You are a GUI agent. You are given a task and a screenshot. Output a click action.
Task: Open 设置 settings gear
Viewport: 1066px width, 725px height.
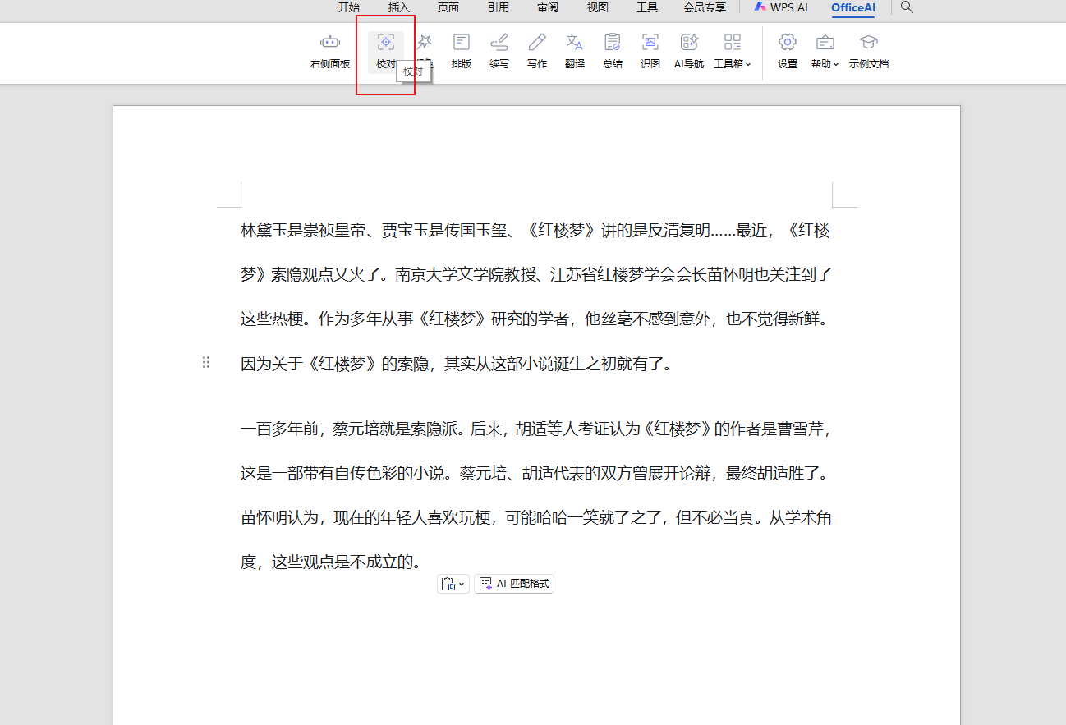pos(788,51)
